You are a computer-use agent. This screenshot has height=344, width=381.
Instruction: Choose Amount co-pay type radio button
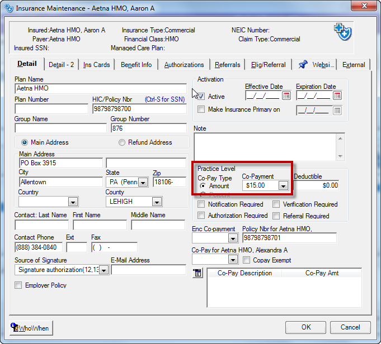pyautogui.click(x=203, y=186)
